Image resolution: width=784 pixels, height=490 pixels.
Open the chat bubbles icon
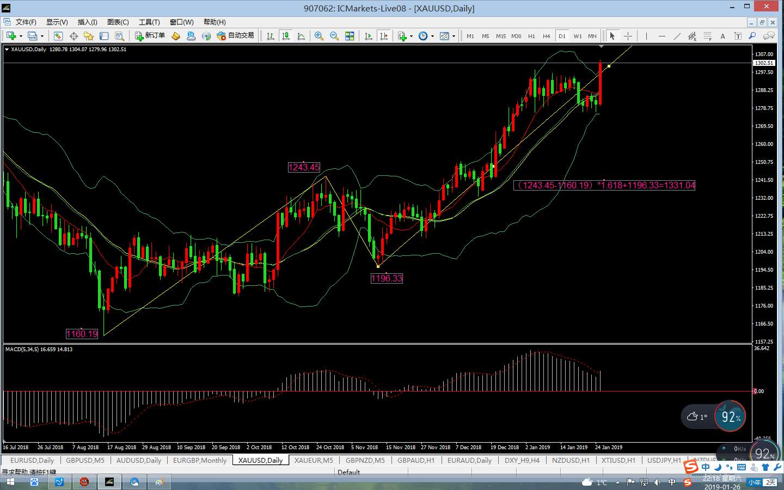point(769,36)
